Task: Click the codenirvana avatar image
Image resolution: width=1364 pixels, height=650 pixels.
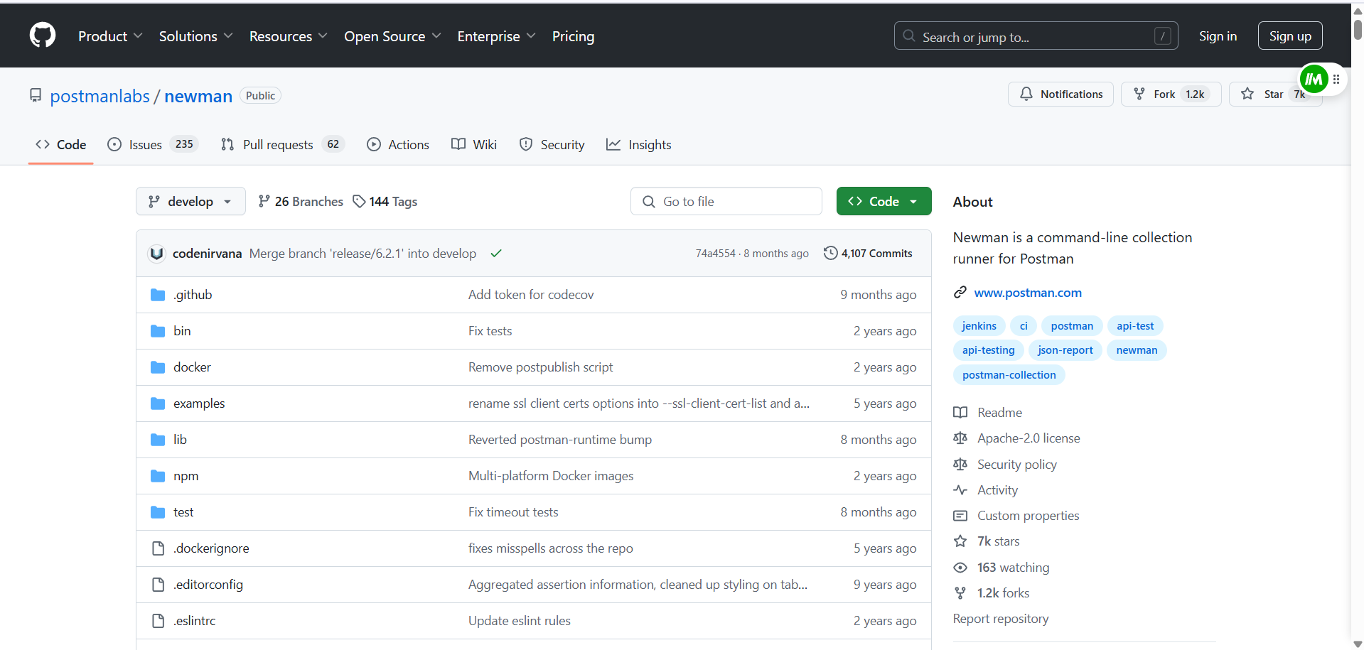Action: [x=156, y=254]
